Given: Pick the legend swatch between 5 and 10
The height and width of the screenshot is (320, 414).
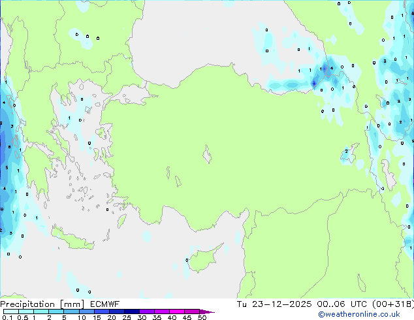Looking at the screenshot, I should [x=72, y=312].
